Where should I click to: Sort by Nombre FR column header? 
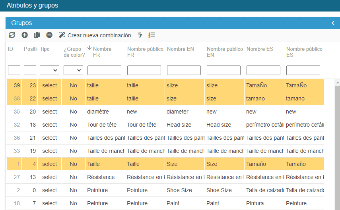point(102,49)
